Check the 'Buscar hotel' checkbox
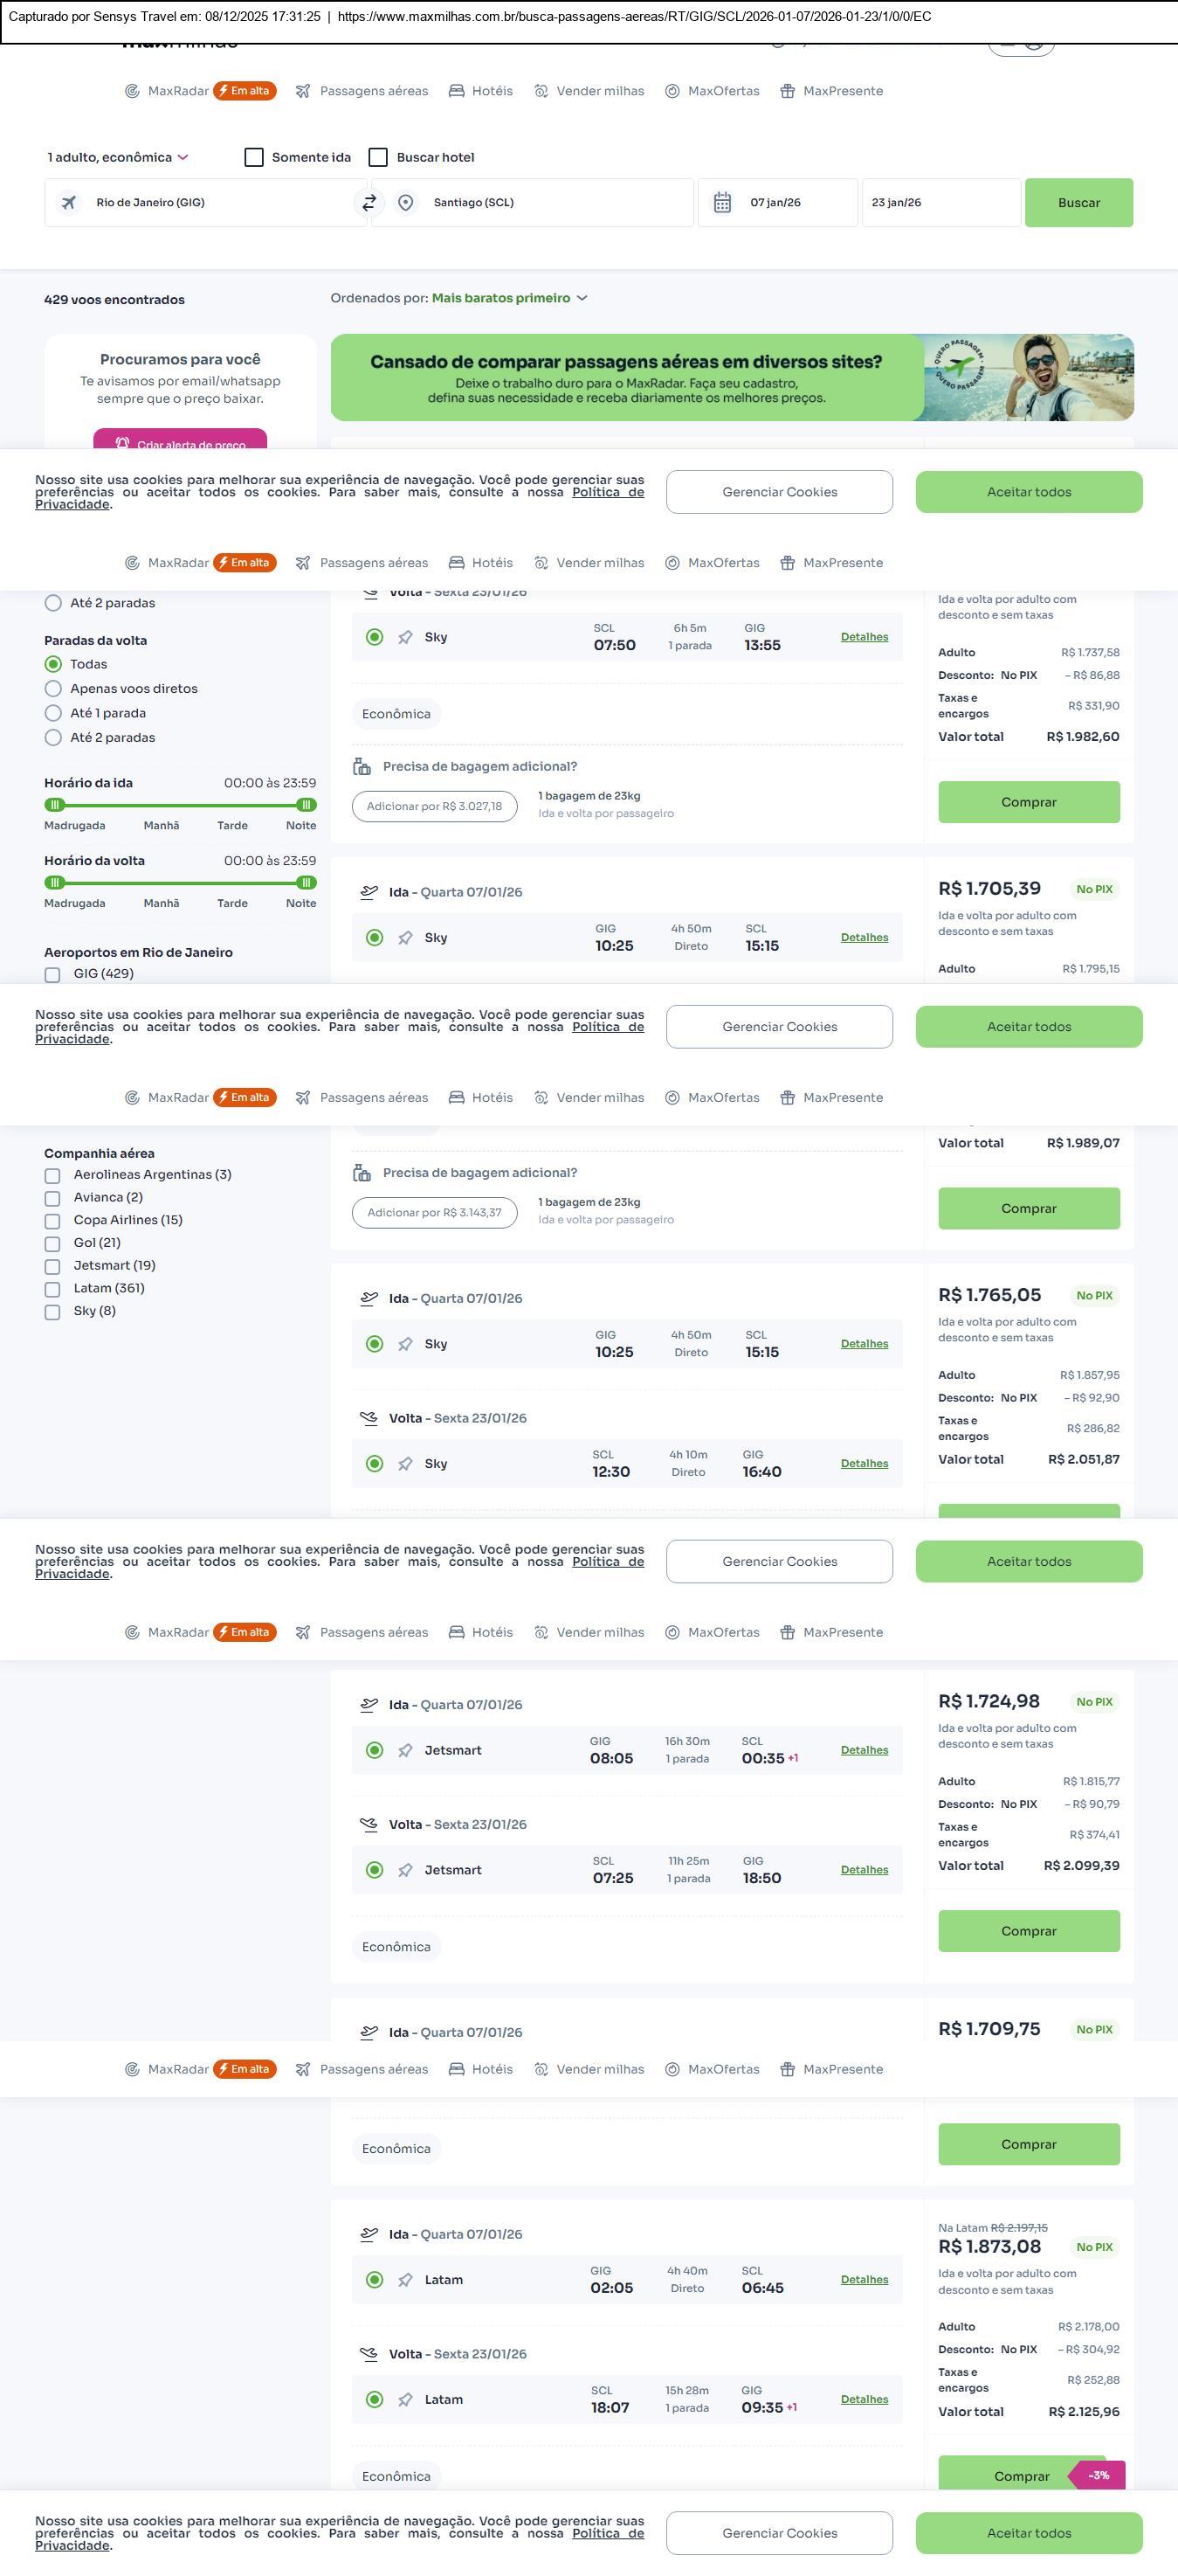1178x2576 pixels. [379, 157]
